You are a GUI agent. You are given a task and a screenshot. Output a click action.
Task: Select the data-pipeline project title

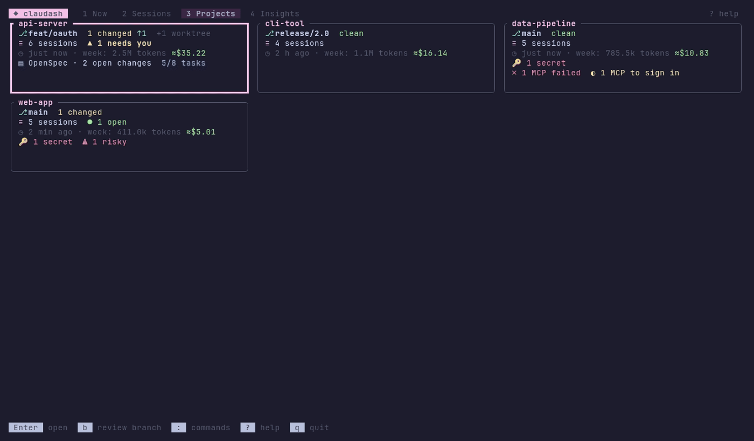coord(544,24)
